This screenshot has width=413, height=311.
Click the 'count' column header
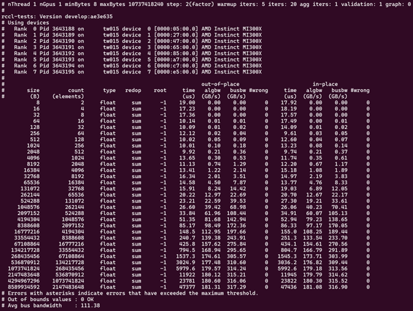pos(75,89)
